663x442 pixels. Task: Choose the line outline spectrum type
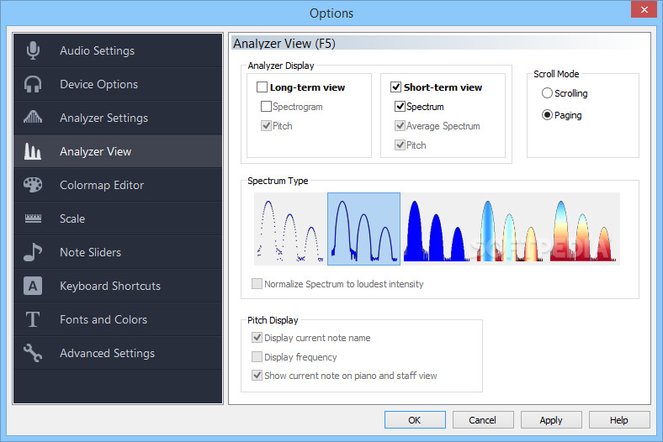point(364,229)
